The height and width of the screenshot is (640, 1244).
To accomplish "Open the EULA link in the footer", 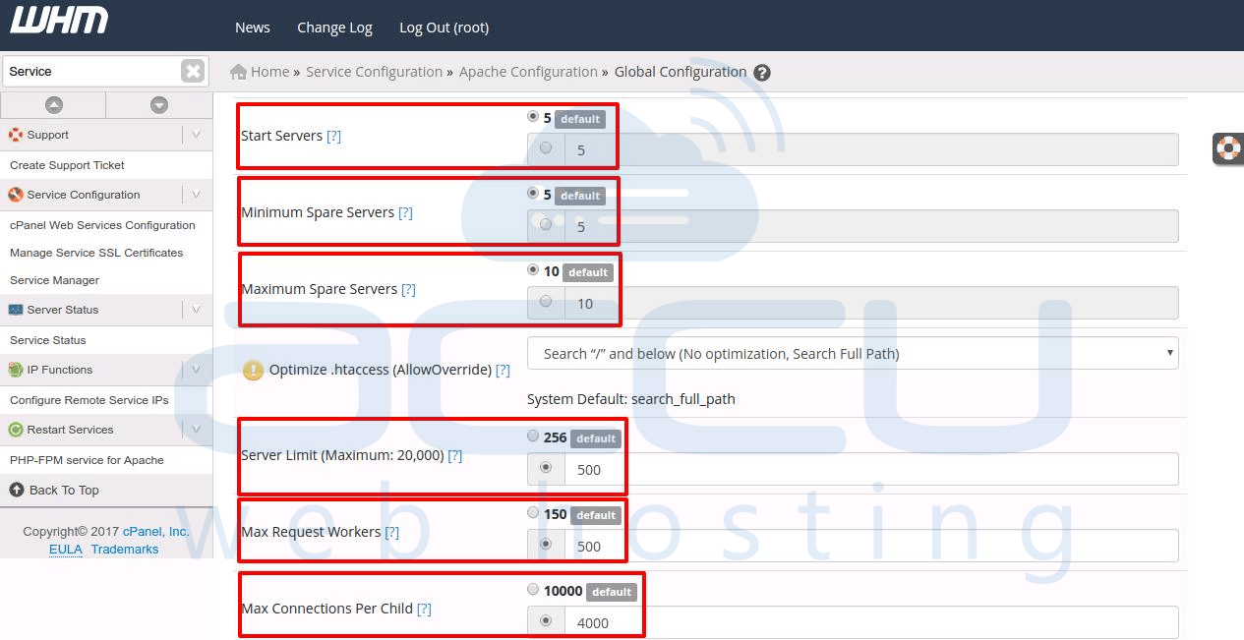I will tap(65, 549).
